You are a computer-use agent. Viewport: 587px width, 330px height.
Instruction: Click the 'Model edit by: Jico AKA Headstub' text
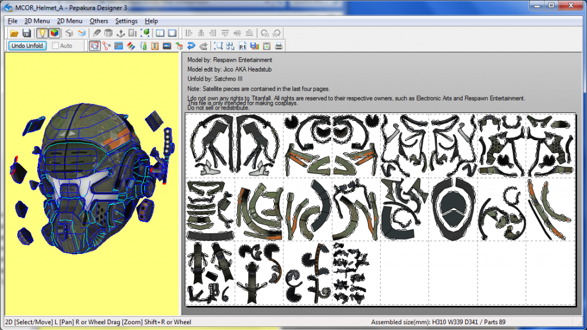click(229, 69)
